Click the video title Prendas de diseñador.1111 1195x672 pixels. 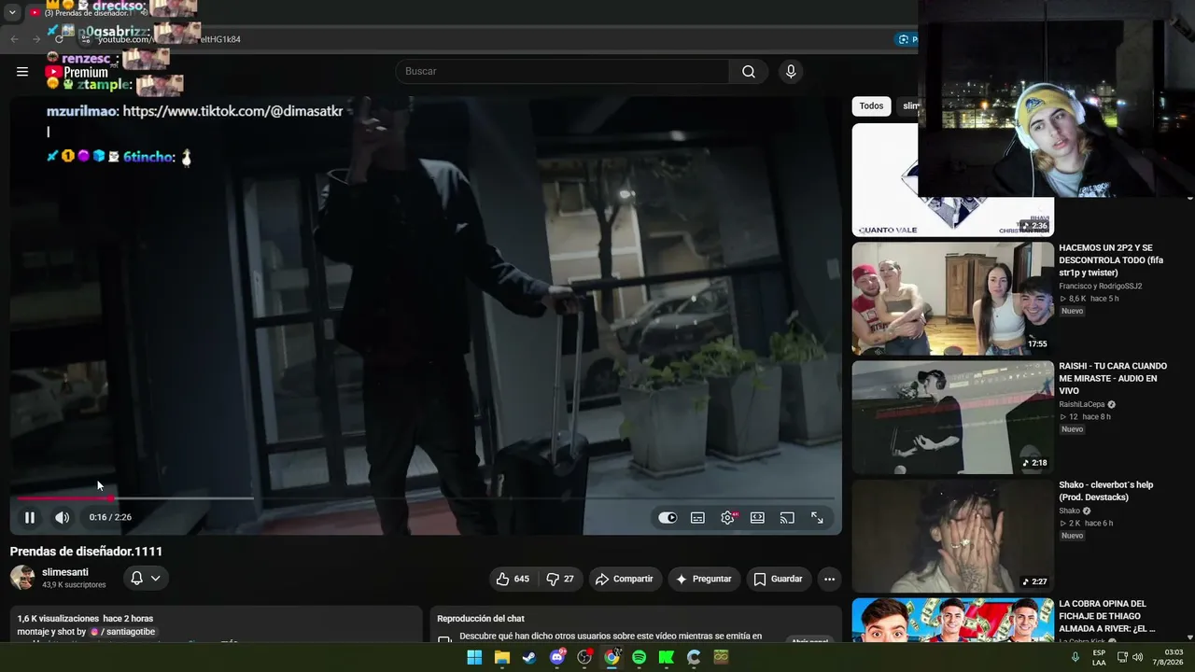86,552
